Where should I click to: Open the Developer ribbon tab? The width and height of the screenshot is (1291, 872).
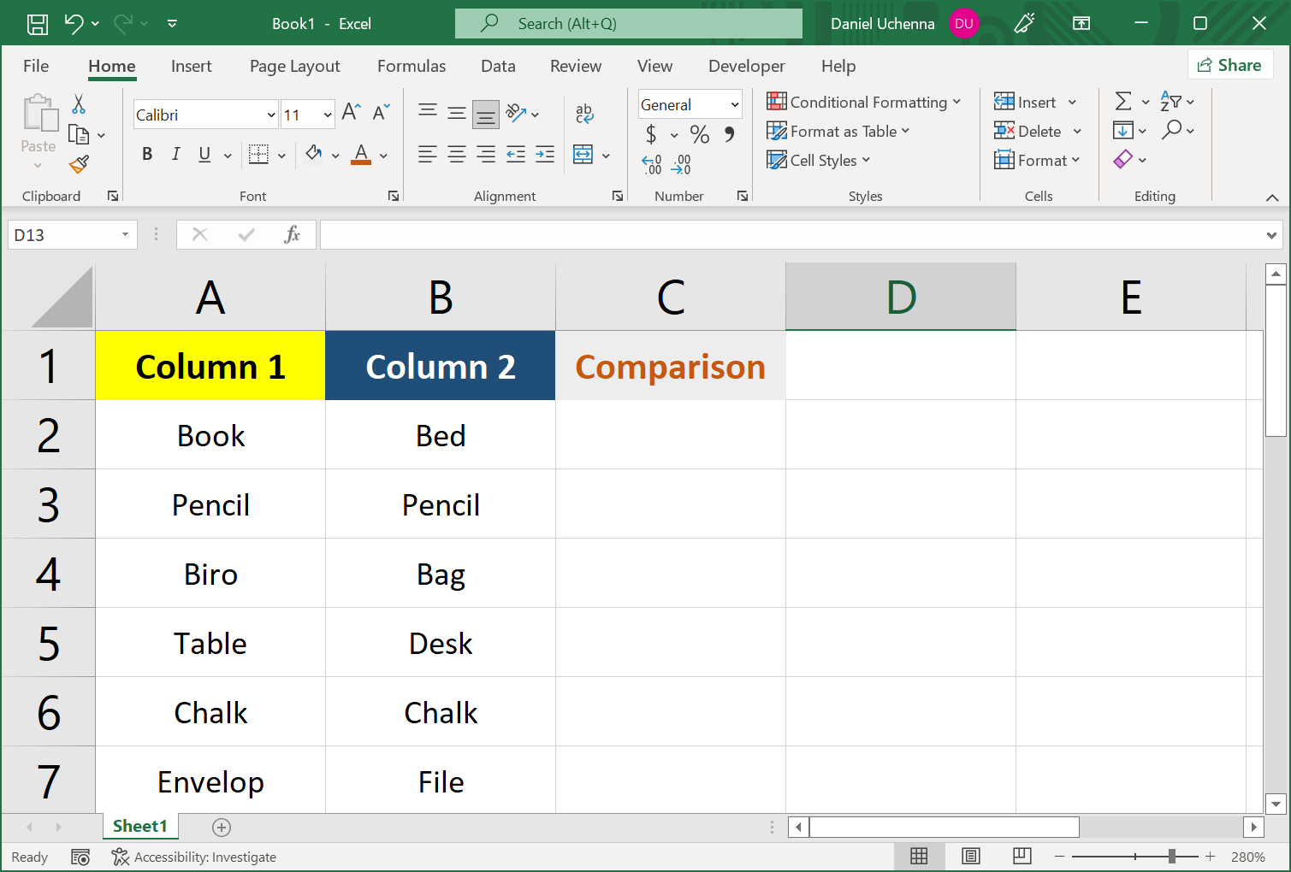point(746,66)
